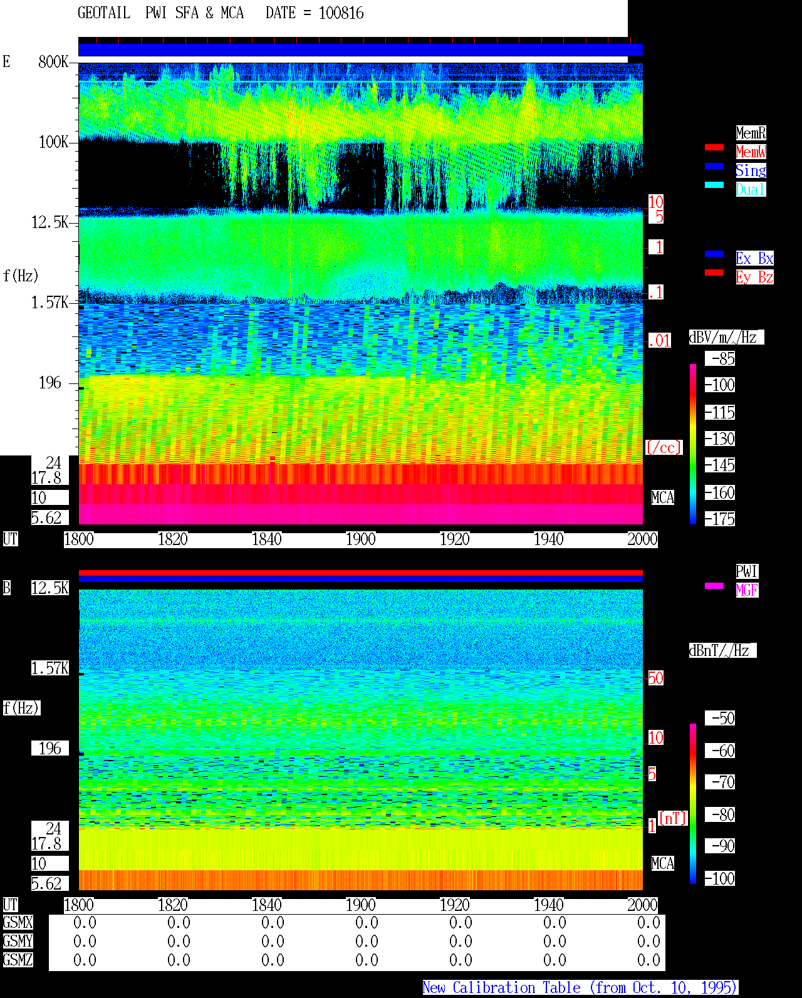Click the 'f(Hz)' axis label of the B panel

[21, 708]
